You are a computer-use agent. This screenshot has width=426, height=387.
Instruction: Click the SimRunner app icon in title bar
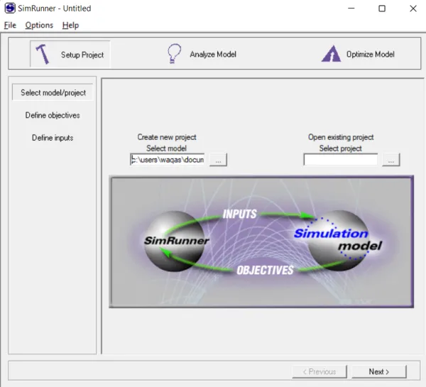(x=10, y=8)
